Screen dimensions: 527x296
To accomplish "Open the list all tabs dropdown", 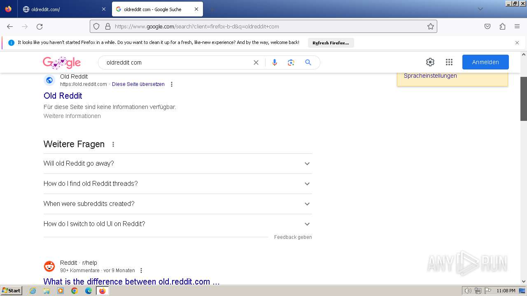I will pos(480,9).
